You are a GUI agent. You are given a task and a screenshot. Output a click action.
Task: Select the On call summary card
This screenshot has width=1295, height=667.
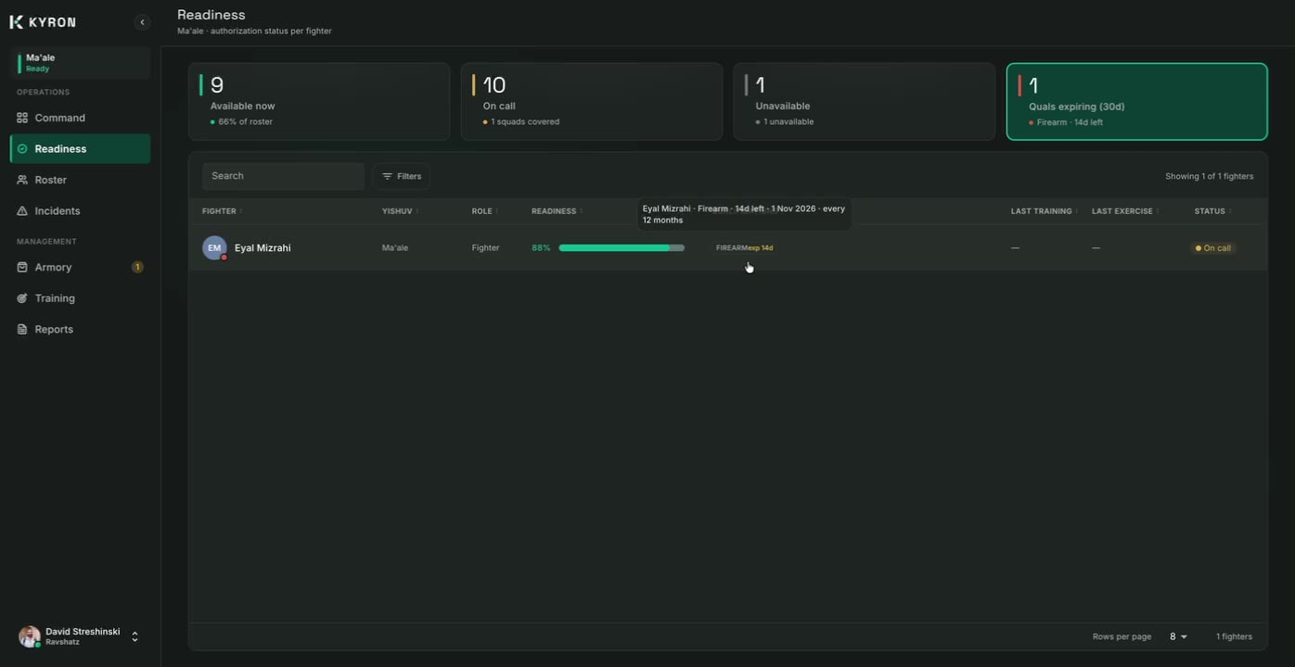pyautogui.click(x=592, y=102)
